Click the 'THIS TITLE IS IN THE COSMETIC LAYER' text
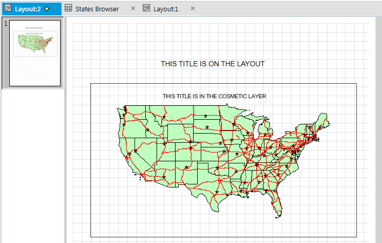Screen dimensions: 382x243 [x=214, y=96]
